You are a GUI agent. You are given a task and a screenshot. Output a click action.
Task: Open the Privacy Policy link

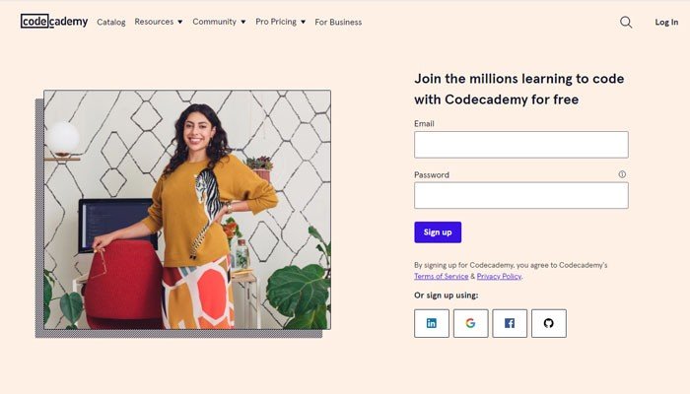(499, 277)
